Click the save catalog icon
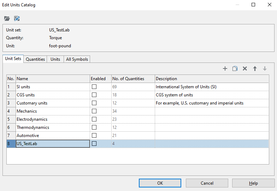Viewport: 277px width, 191px height. pos(17,18)
